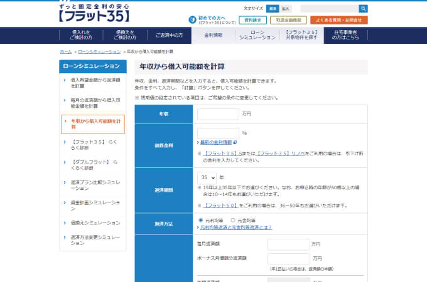Select sidebar 年収から借入可能額を計算 item

click(93, 124)
